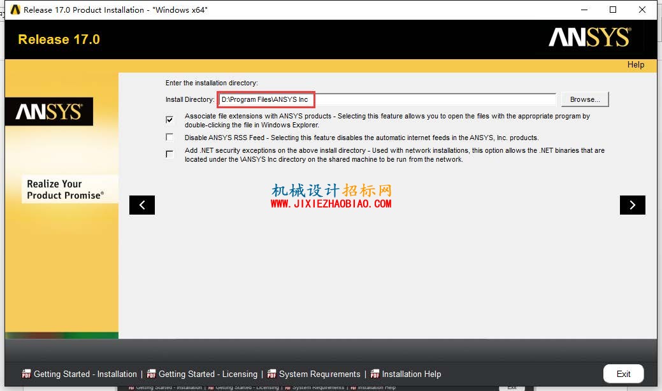Click the ANSYS icon in the title bar

point(15,10)
